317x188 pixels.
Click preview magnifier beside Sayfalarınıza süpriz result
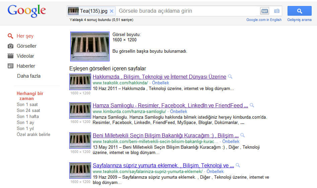pos(238,165)
